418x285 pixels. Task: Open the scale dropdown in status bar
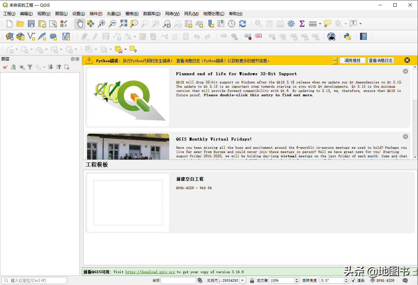tap(243, 280)
